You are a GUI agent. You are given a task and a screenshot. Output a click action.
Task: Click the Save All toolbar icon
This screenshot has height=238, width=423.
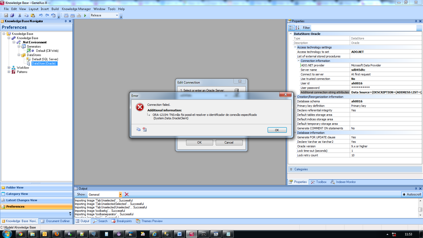[x=12, y=15]
